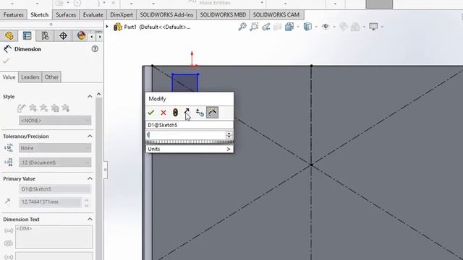Switch to the Features tab

13,14
